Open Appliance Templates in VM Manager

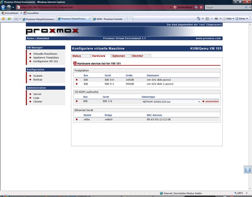click(46, 57)
